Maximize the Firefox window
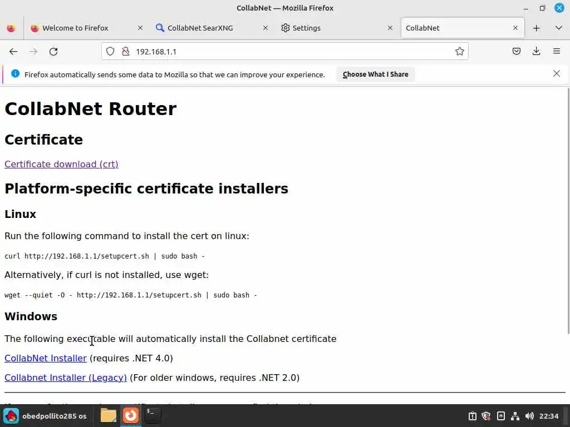 coord(542,8)
